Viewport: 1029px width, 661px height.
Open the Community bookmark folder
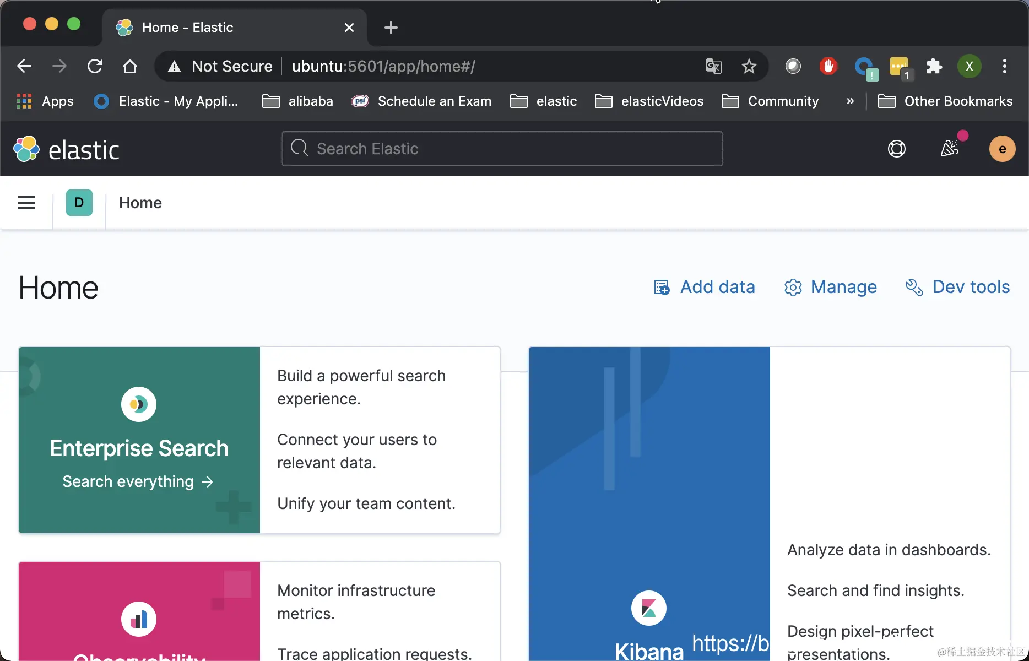771,101
